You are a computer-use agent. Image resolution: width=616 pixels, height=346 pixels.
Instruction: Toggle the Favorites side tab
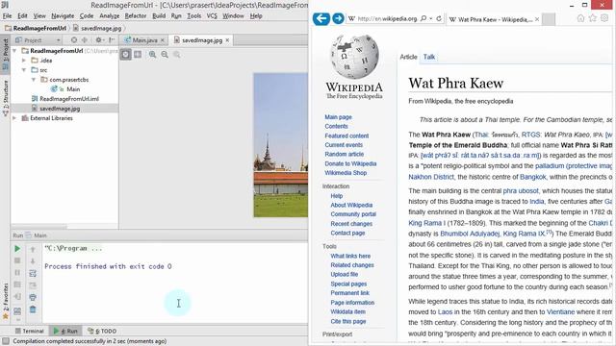tap(6, 301)
